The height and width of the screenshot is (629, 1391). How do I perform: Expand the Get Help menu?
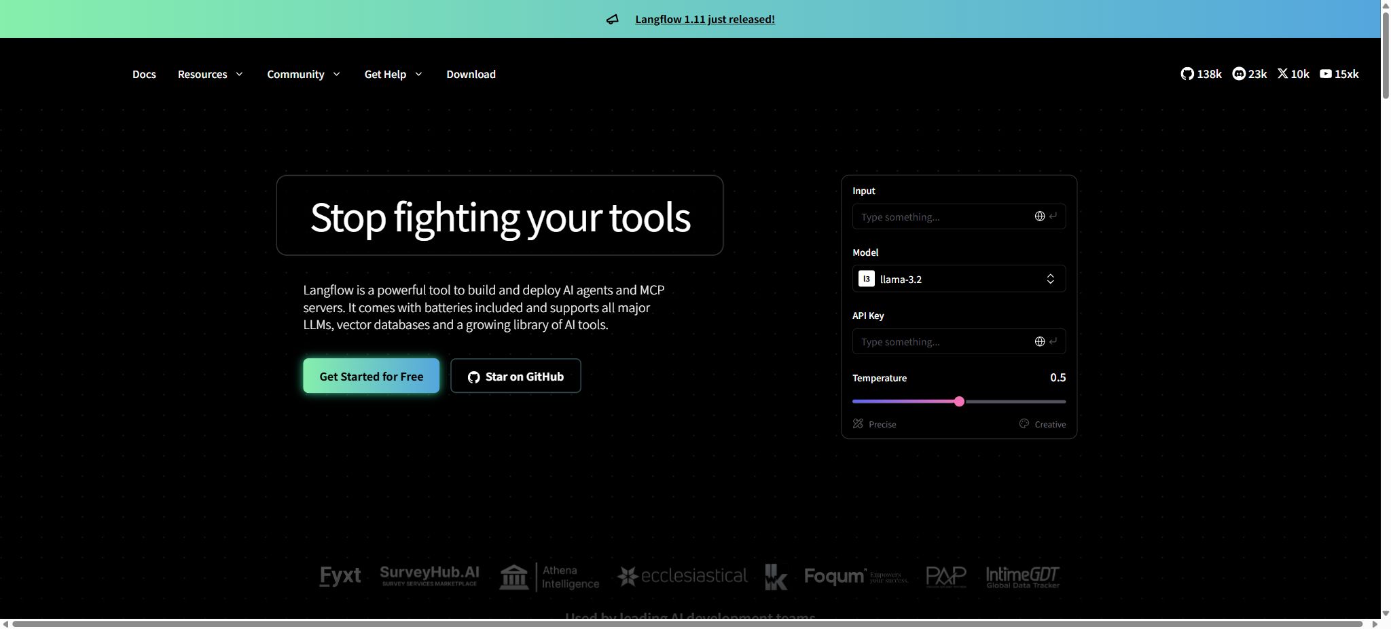pos(393,74)
